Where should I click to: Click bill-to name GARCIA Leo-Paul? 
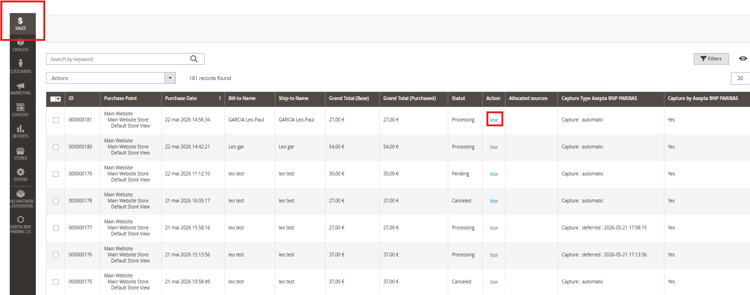[x=246, y=120]
